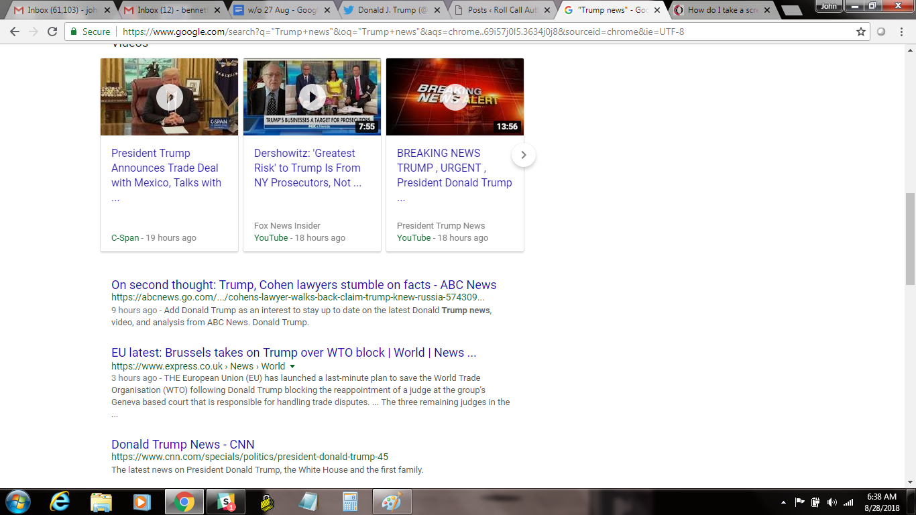Open the Slack taskbar icon with notification

(x=225, y=502)
